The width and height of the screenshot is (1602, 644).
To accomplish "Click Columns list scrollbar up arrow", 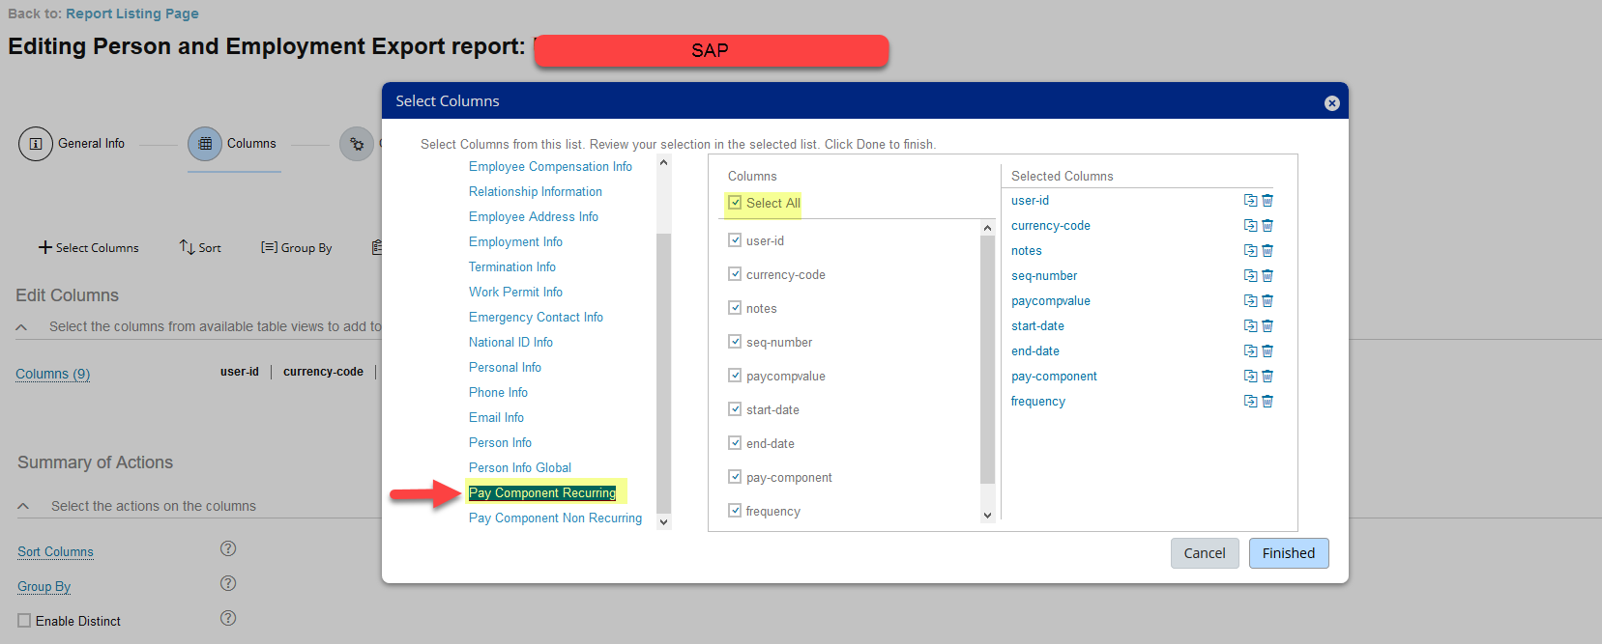I will pyautogui.click(x=987, y=228).
